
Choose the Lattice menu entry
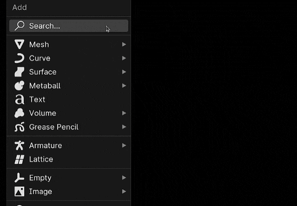[69, 159]
